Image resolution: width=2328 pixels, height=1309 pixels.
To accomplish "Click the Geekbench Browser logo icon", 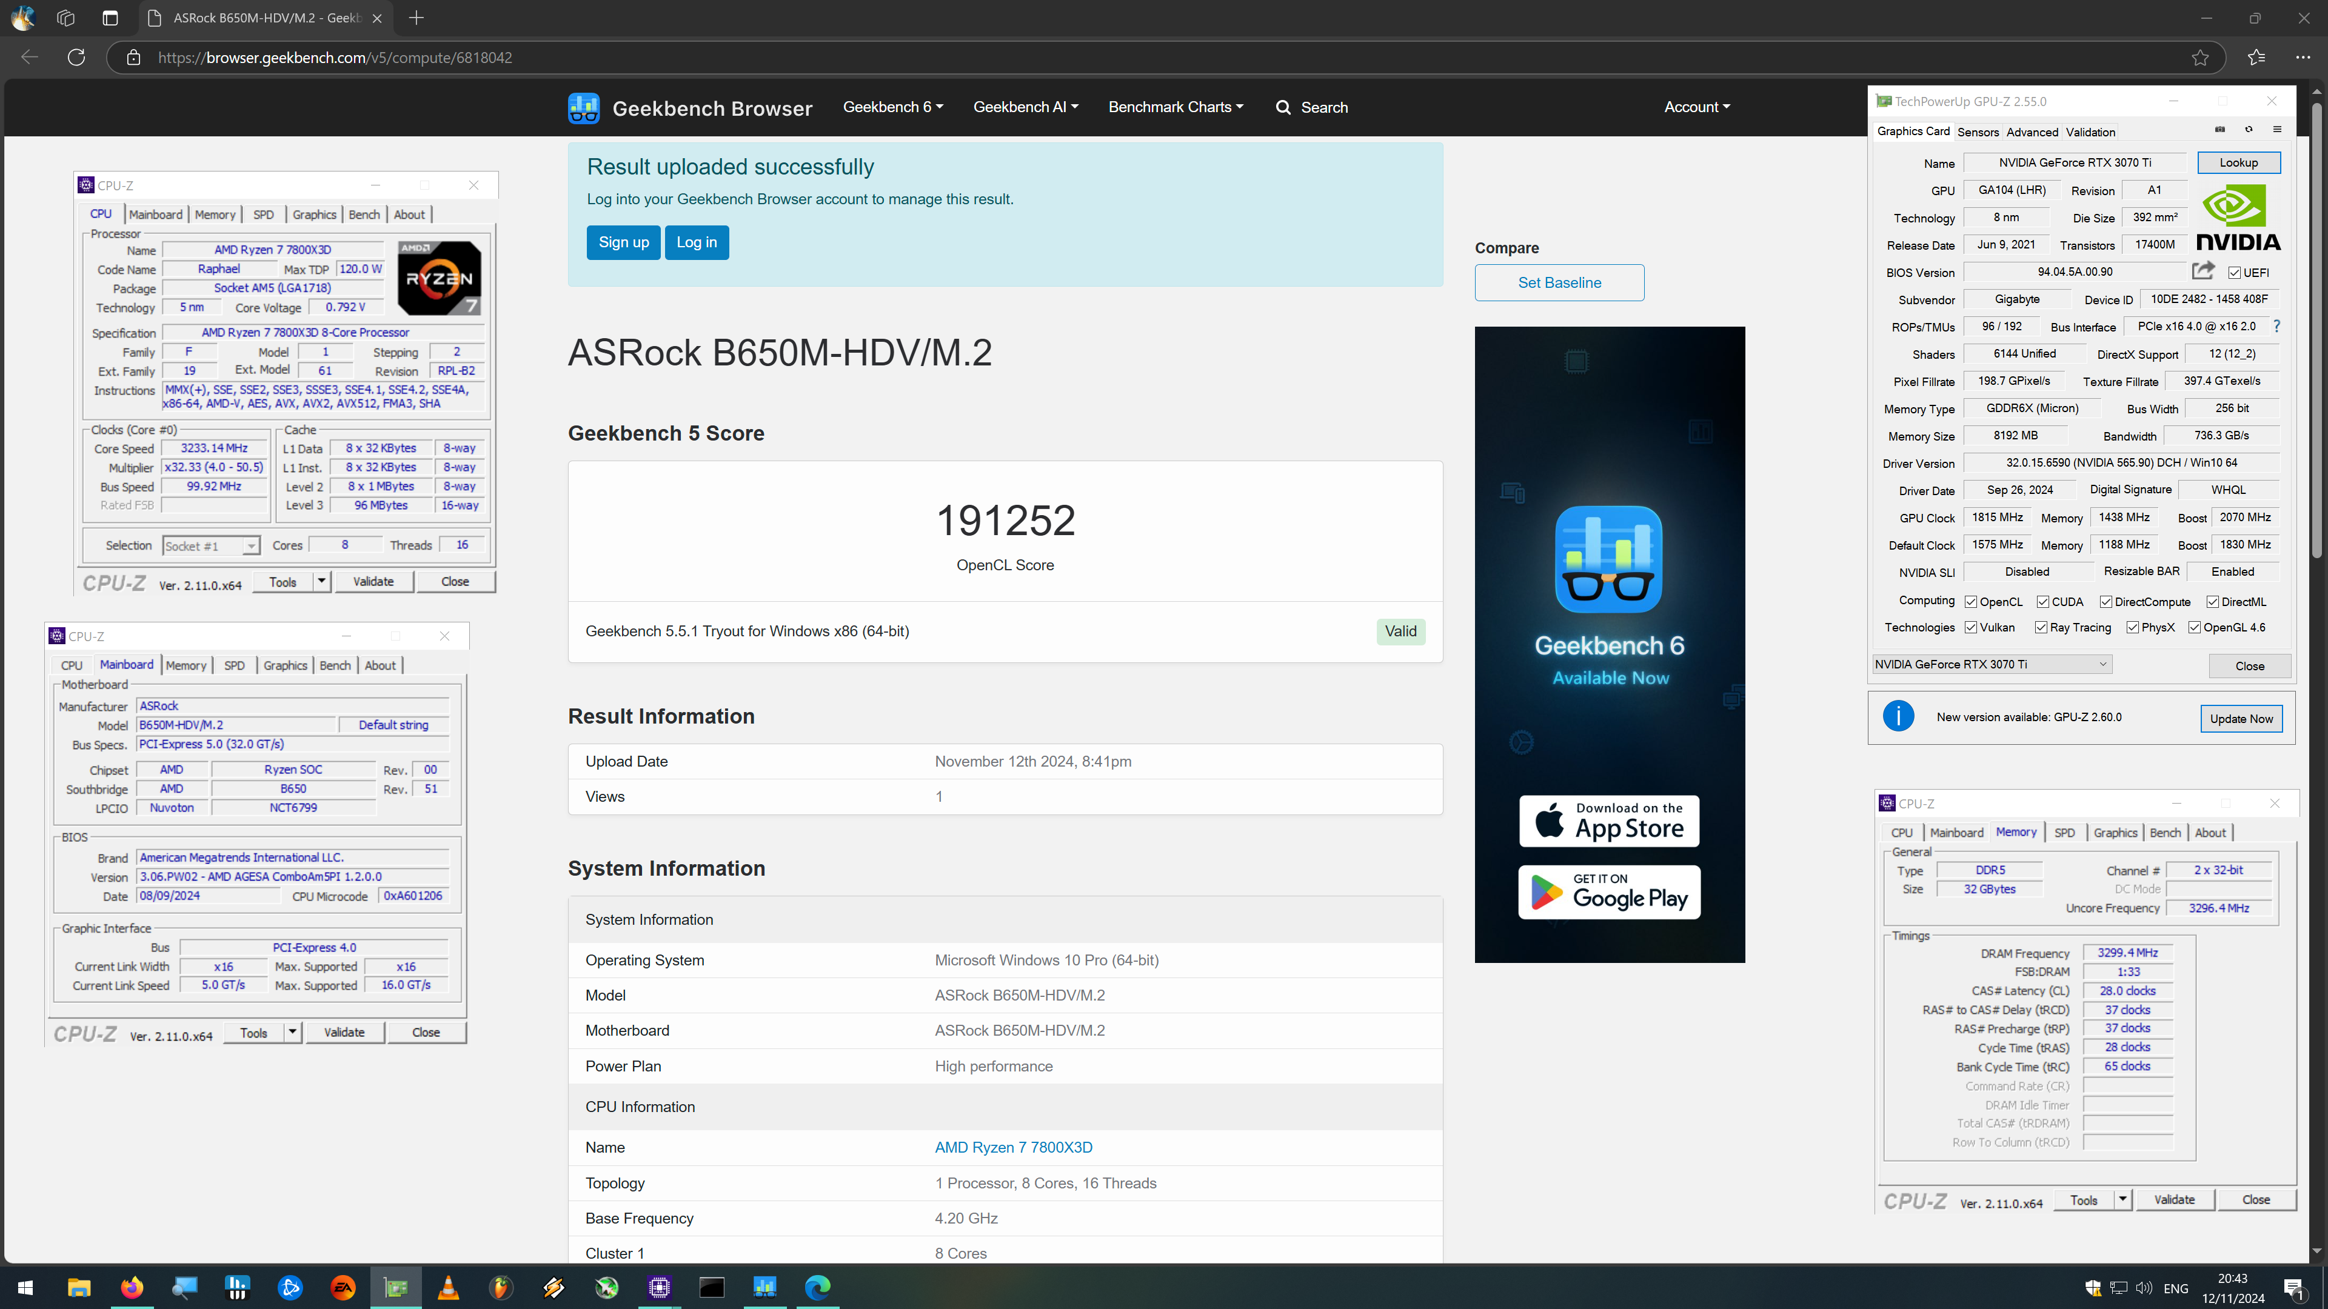I will (584, 107).
